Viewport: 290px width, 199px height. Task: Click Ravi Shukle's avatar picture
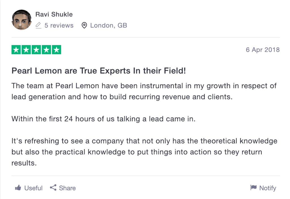[22, 20]
